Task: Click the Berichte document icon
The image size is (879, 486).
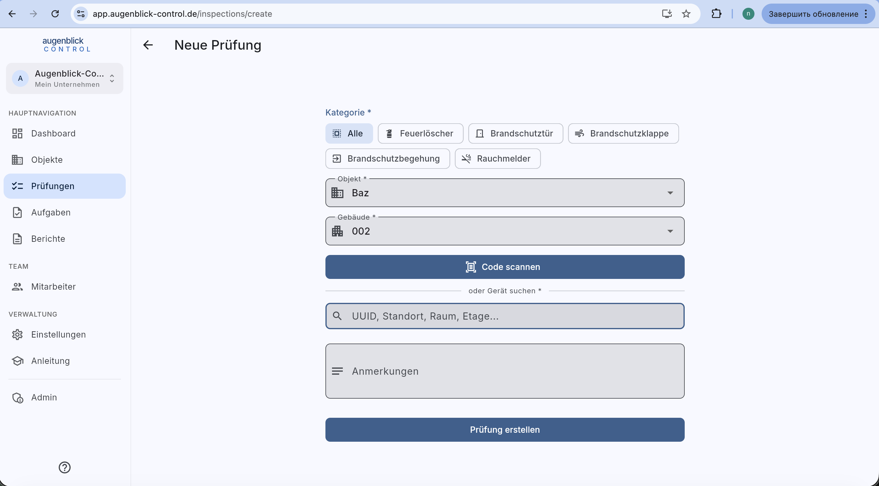Action: pyautogui.click(x=17, y=239)
